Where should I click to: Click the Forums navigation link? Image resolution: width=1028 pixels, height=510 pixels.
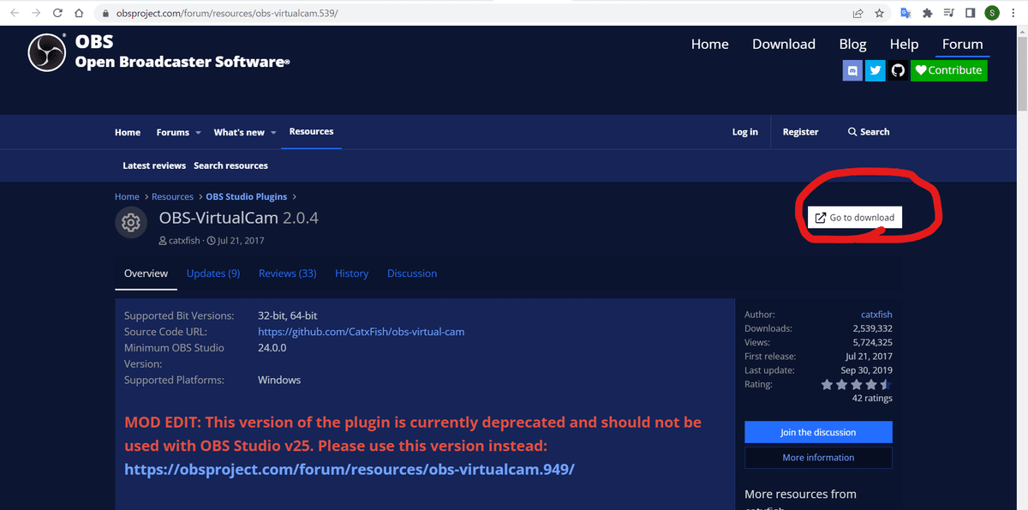173,132
